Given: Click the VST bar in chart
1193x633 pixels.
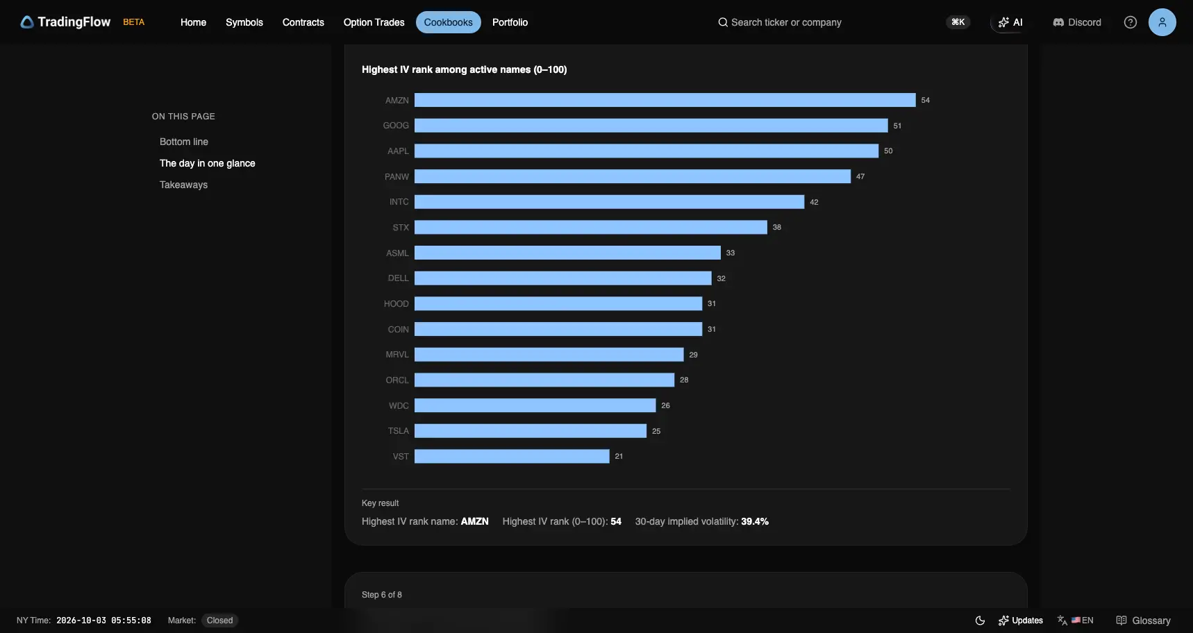Looking at the screenshot, I should pyautogui.click(x=512, y=456).
